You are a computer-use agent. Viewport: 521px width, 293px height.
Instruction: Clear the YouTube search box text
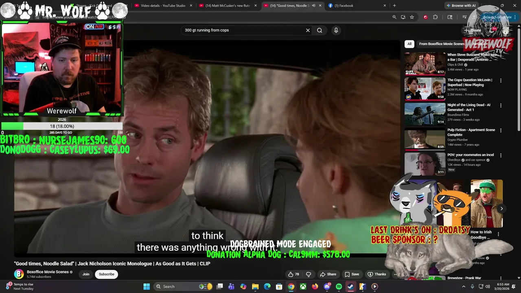[x=308, y=30]
